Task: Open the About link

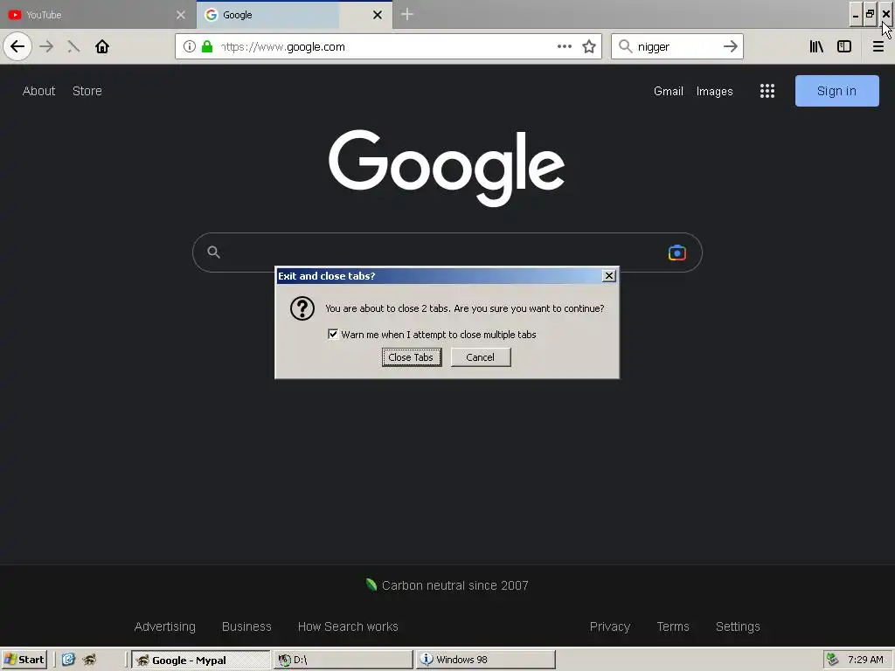Action: [38, 91]
